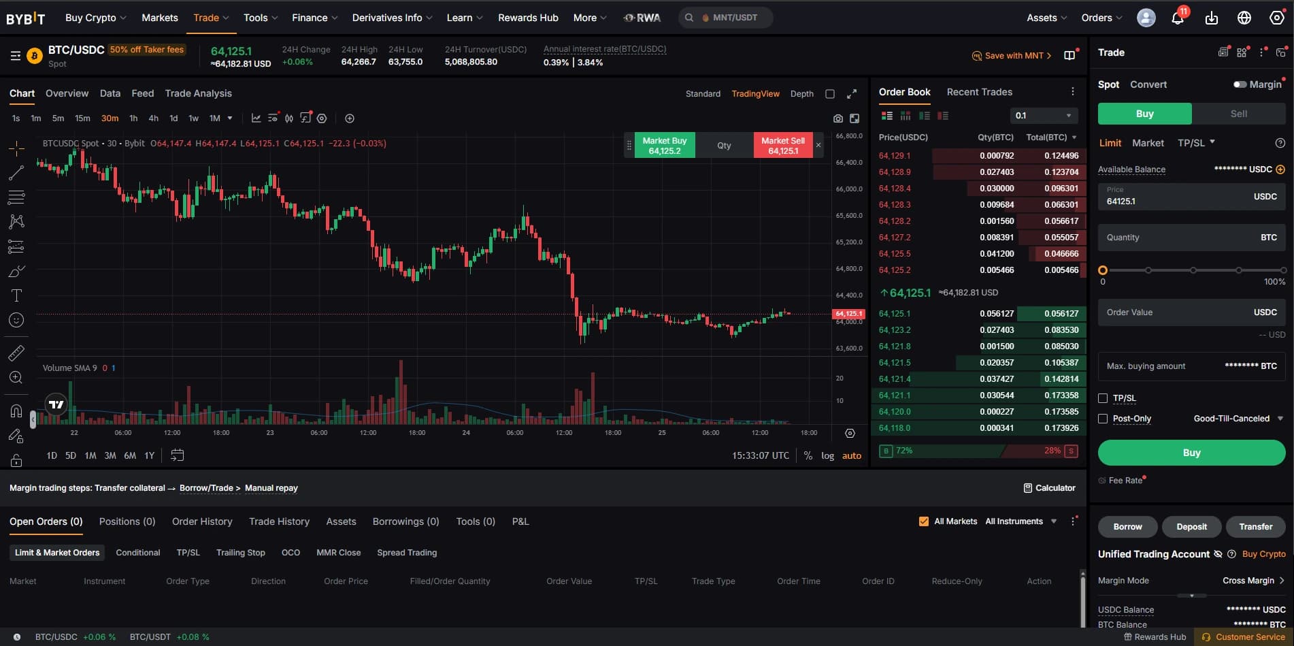Screen dimensions: 1294x646
Task: Expand more timeframes arrow after 1M
Action: [230, 118]
